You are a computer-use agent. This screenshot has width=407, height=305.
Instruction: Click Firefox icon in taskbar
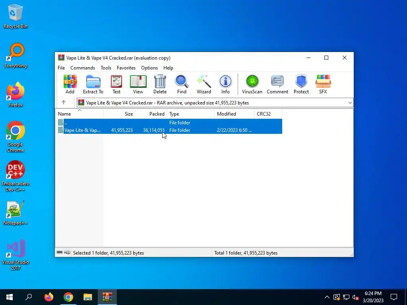tap(48, 297)
